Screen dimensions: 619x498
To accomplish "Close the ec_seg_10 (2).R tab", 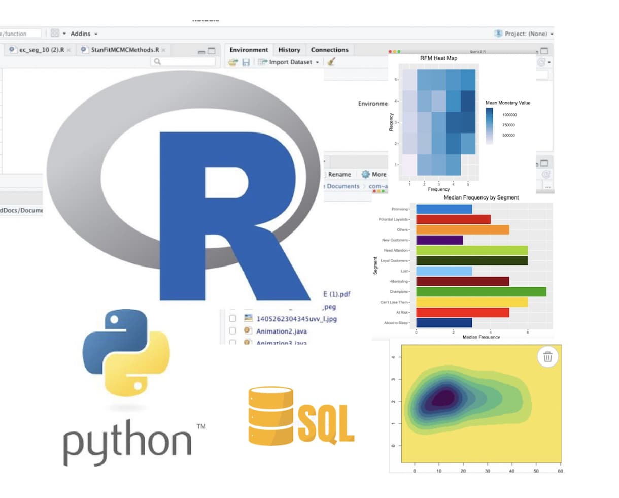I will 68,50.
